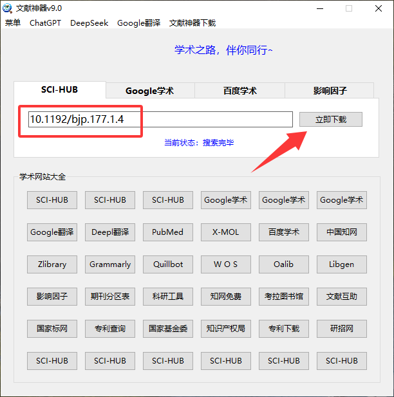
Task: Focus the DOI input field
Action: pos(160,119)
